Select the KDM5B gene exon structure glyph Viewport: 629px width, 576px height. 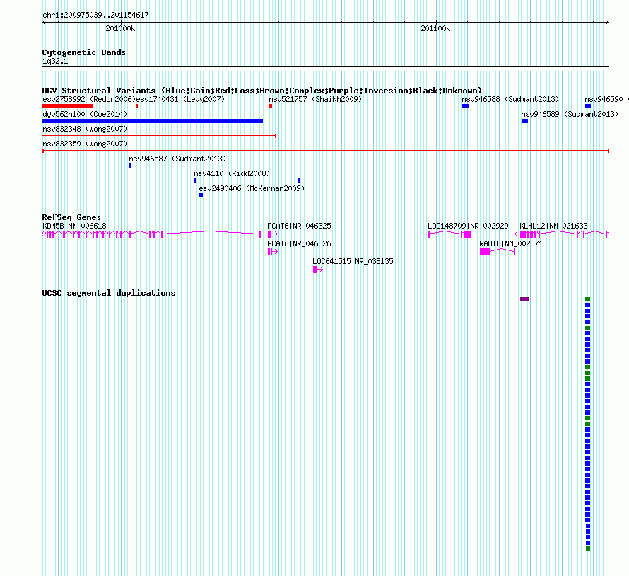(151, 234)
